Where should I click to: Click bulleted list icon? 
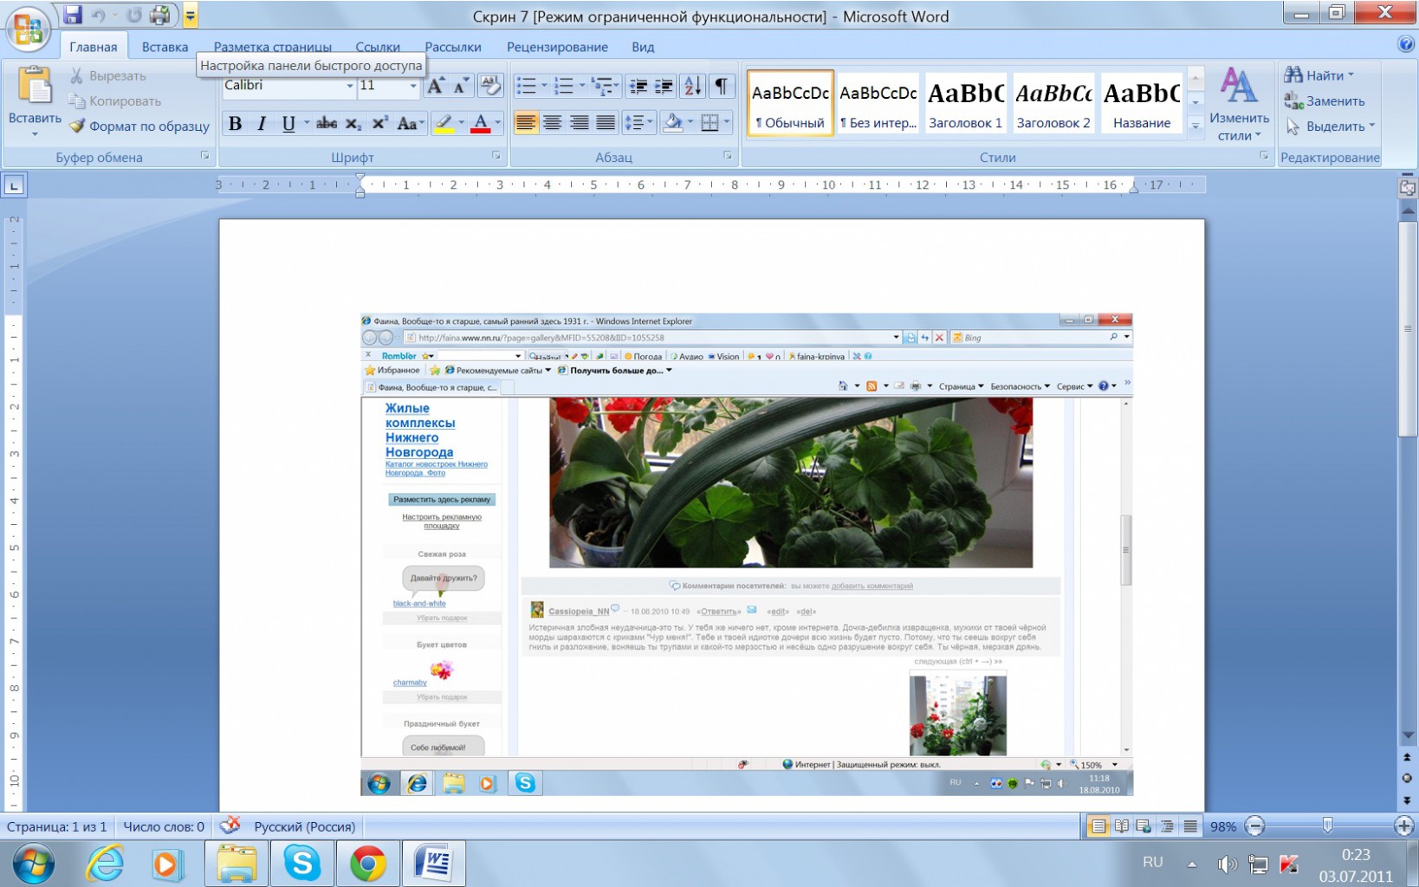pos(526,85)
